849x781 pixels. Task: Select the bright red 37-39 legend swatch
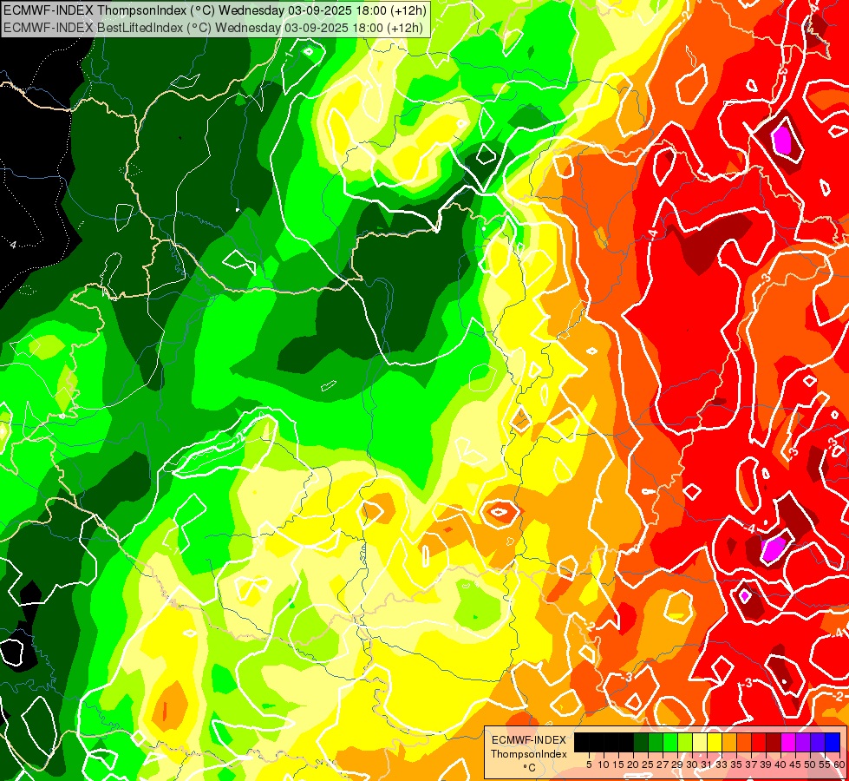(759, 742)
